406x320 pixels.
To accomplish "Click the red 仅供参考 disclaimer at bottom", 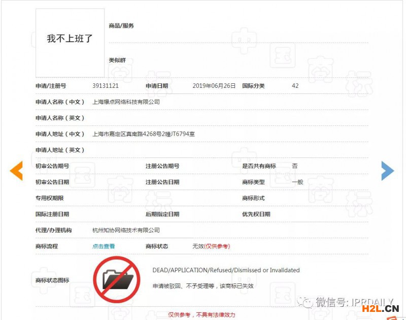I will point(201,315).
